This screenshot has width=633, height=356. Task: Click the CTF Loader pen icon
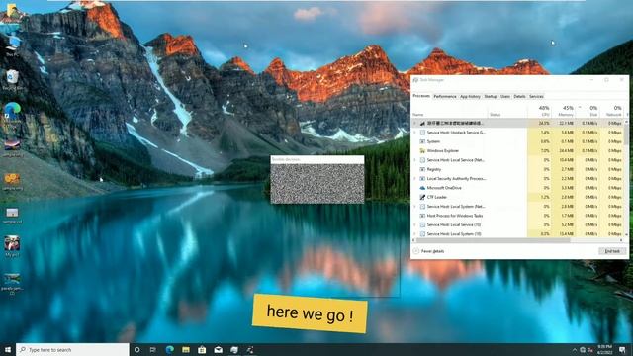pos(422,197)
